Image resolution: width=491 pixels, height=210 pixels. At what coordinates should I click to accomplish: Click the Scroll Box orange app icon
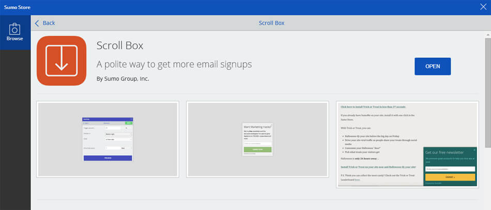pyautogui.click(x=62, y=61)
